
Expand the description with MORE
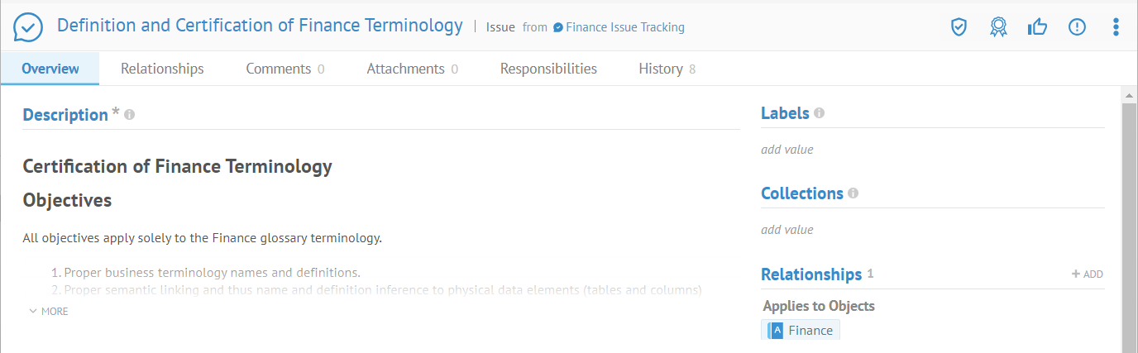coord(49,312)
